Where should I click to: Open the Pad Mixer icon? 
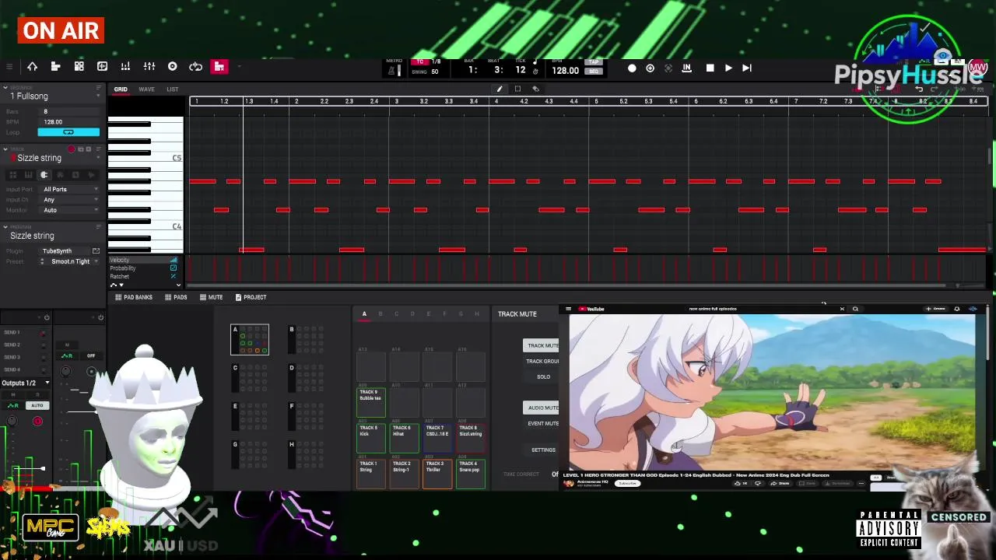125,67
